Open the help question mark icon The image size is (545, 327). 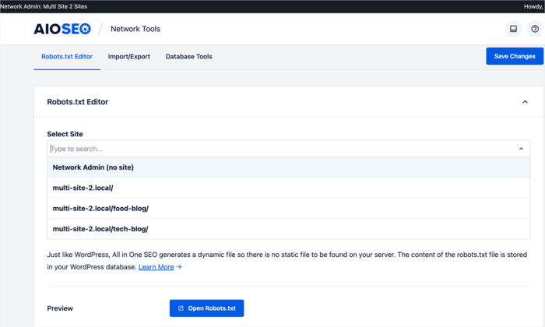tap(535, 29)
